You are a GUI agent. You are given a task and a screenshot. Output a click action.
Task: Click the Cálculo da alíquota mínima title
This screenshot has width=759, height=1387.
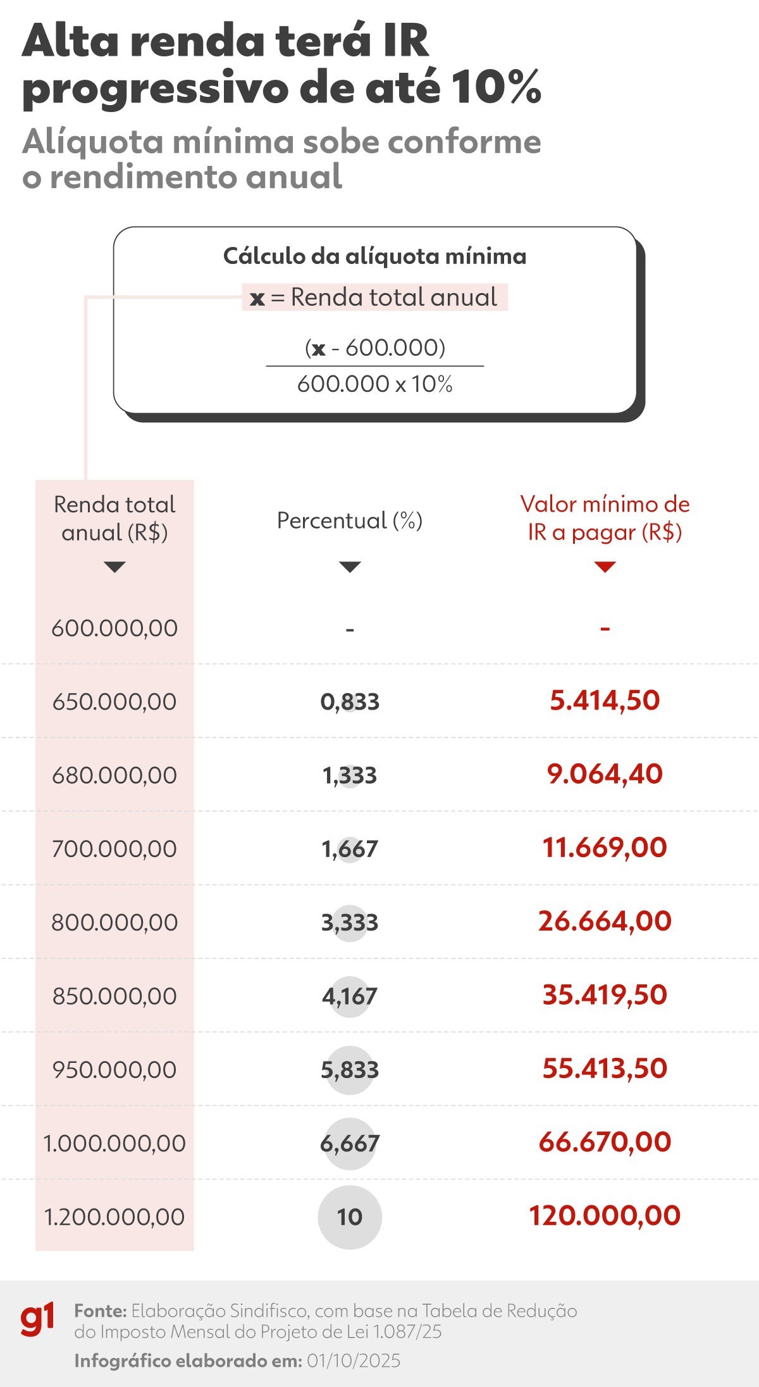pyautogui.click(x=374, y=256)
